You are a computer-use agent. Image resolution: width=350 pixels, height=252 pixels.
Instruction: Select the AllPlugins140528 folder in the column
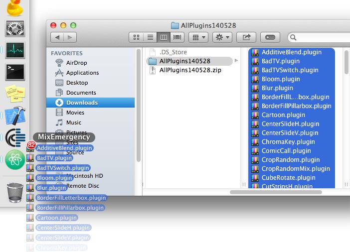(x=189, y=61)
